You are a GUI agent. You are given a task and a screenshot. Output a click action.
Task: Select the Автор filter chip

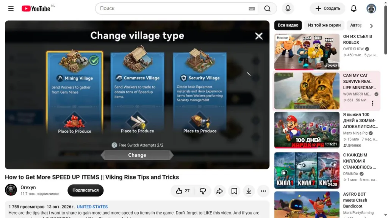click(x=356, y=25)
